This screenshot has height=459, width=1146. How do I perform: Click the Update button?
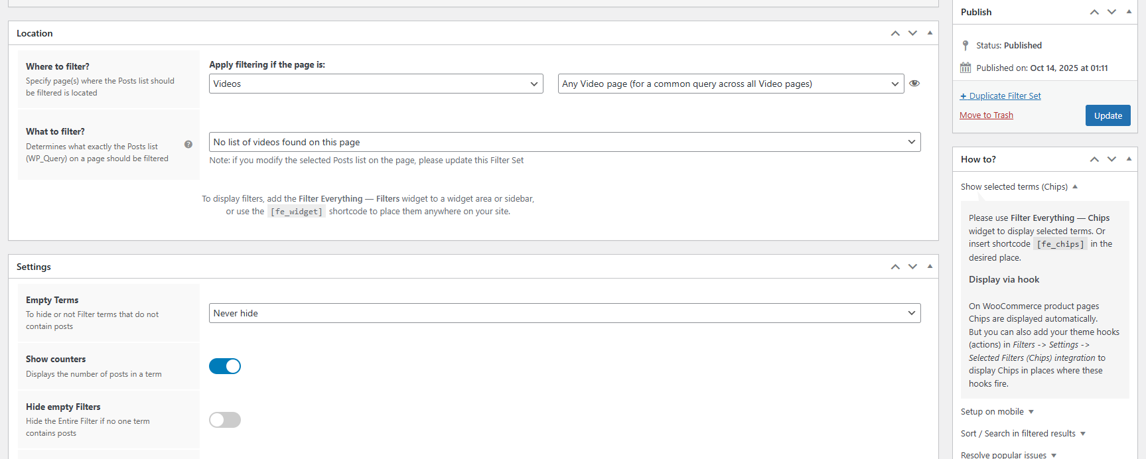click(x=1108, y=115)
